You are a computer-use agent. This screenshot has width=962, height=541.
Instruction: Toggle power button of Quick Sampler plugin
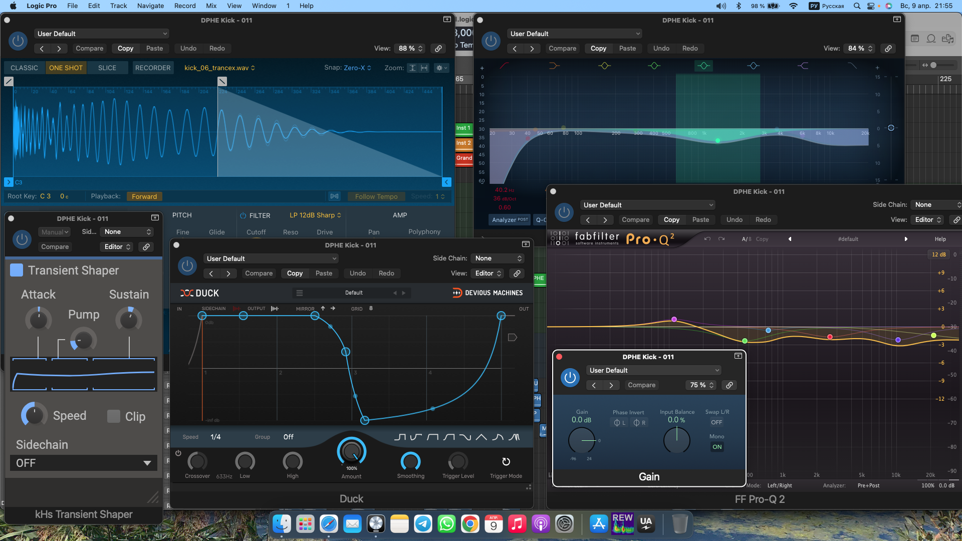click(x=18, y=41)
